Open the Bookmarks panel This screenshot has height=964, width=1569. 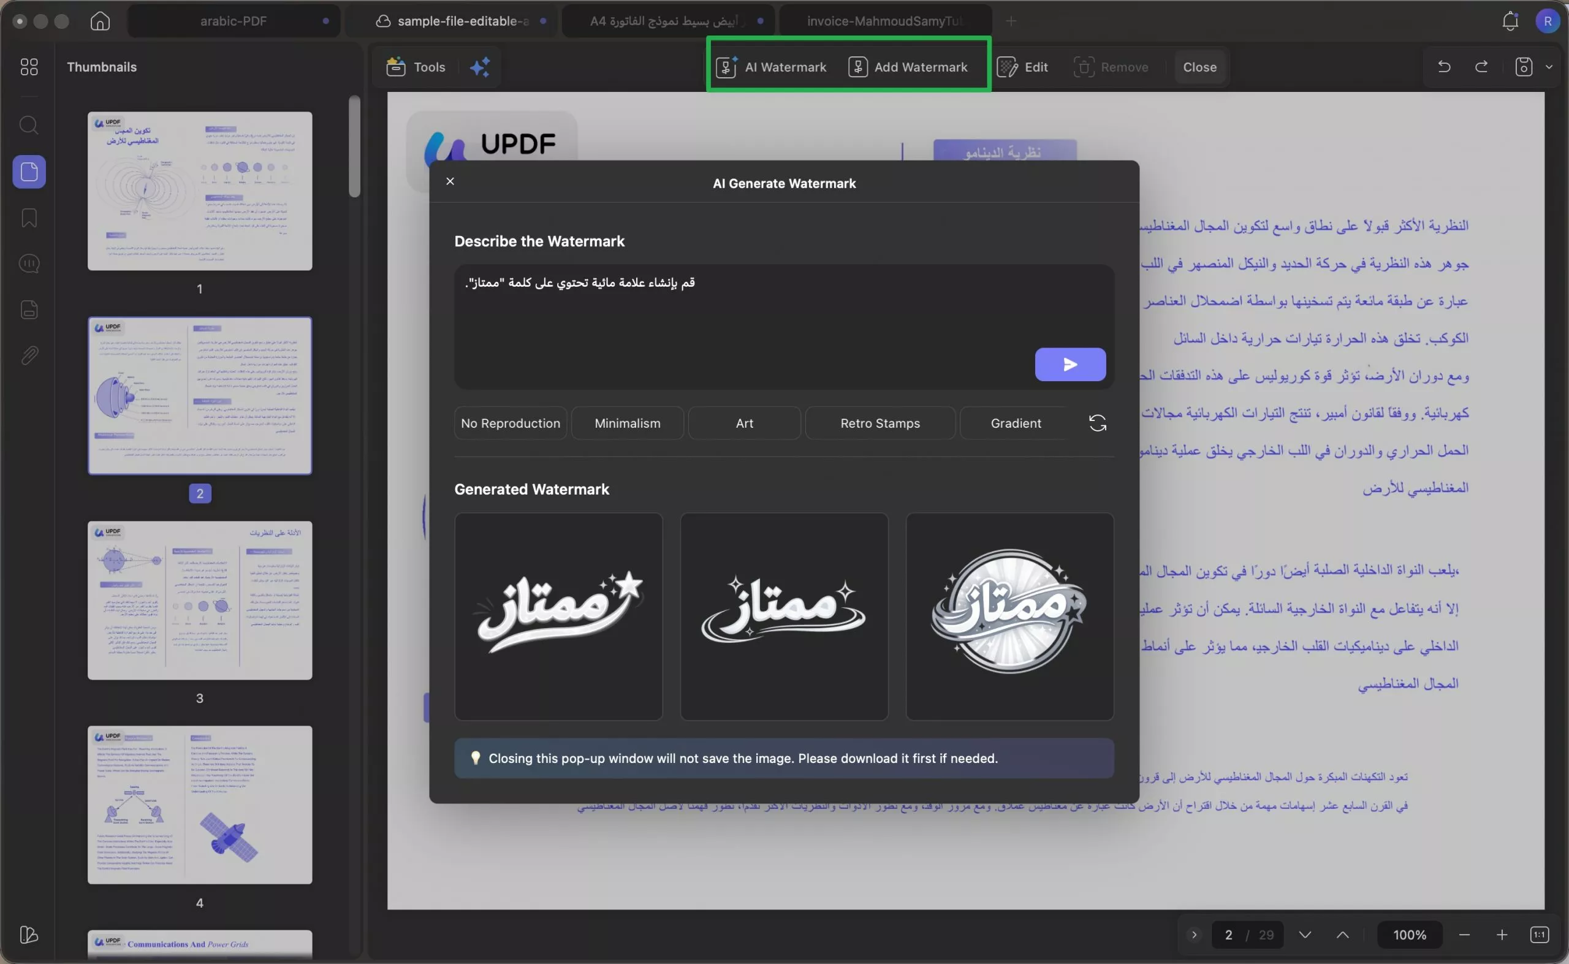point(29,218)
